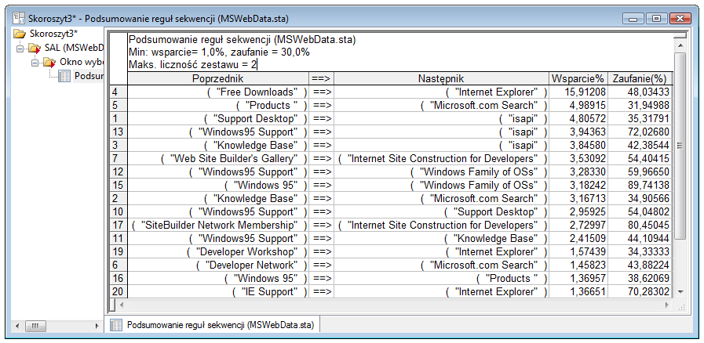Click the "Web Site Builder's Gallery" cell
The image size is (704, 343).
coord(217,158)
